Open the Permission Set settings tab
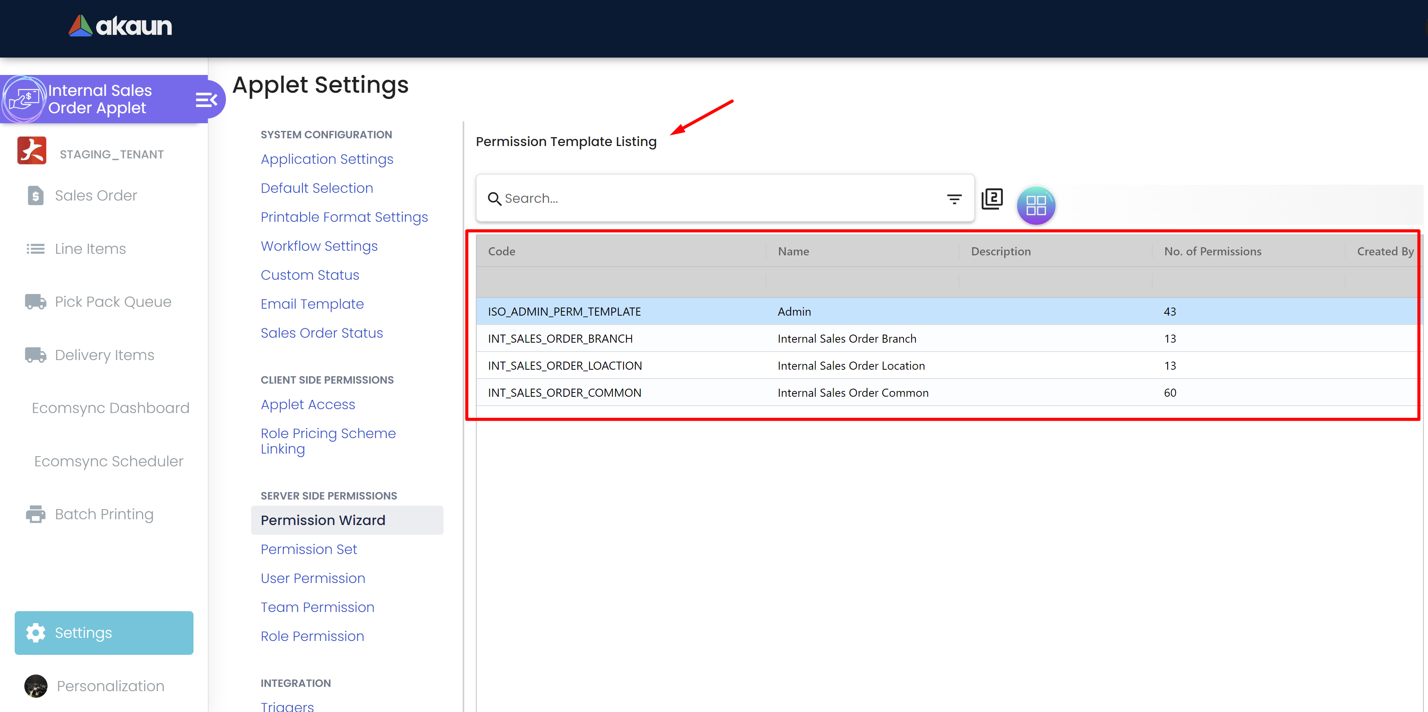 (309, 549)
